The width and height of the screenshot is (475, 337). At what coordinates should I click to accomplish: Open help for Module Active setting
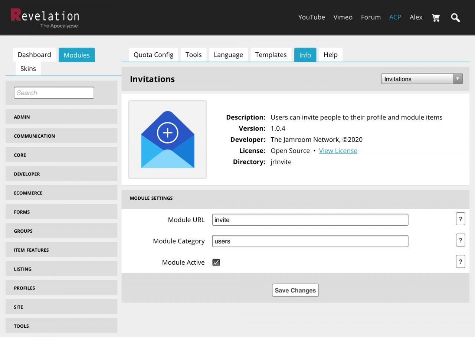coord(460,262)
